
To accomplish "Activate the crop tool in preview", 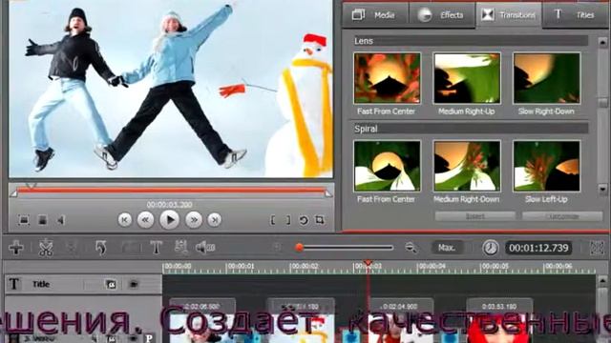I will [x=320, y=220].
